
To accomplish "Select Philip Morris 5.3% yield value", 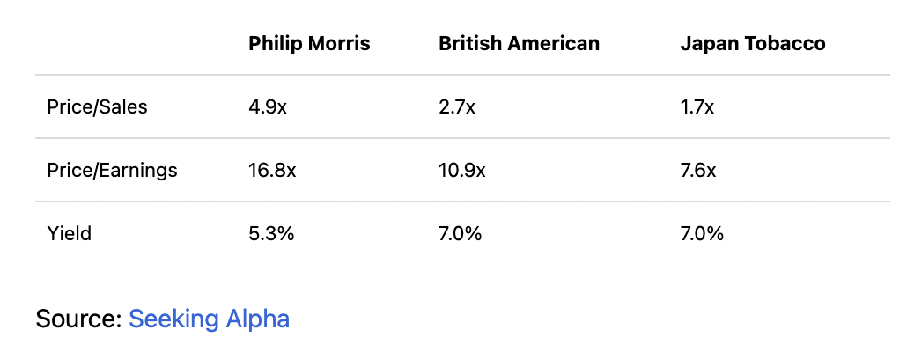I will click(270, 233).
